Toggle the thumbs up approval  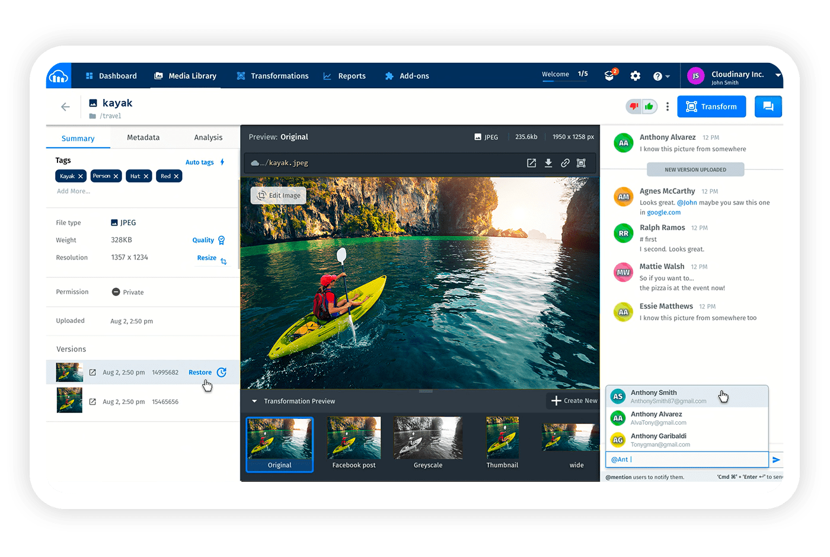650,107
